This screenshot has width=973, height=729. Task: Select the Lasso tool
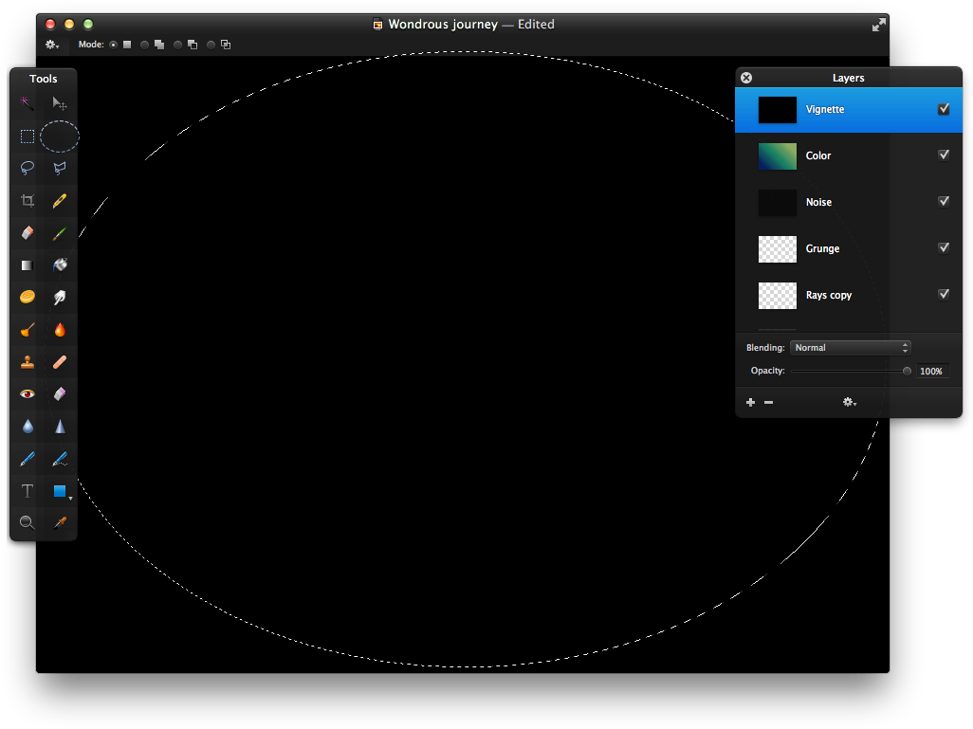(x=27, y=169)
